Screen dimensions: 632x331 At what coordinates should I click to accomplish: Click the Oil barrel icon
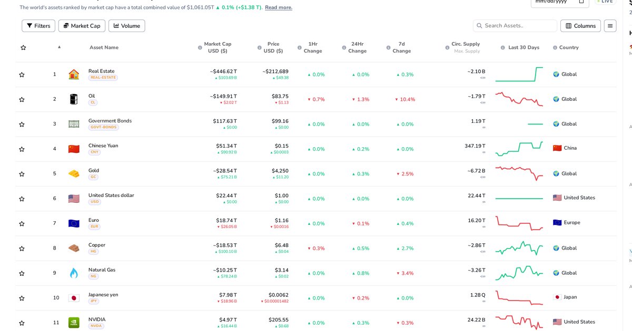74,99
